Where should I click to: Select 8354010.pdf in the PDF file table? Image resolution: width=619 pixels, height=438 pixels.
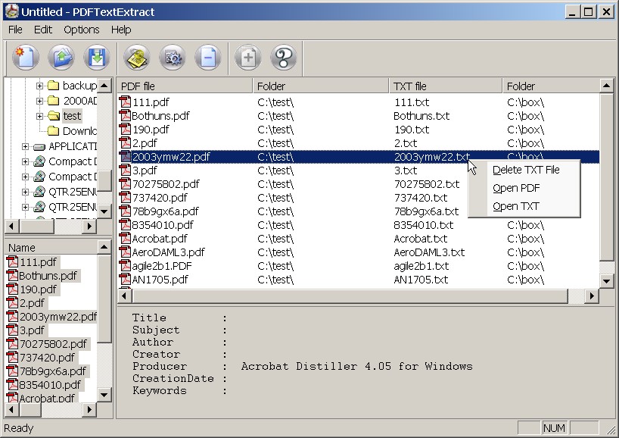pyautogui.click(x=359, y=225)
